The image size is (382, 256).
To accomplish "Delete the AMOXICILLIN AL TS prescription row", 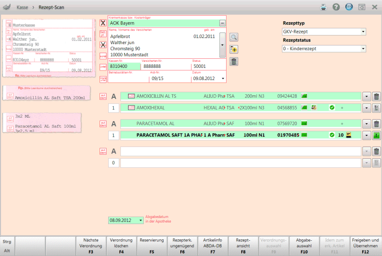I will point(376,96).
